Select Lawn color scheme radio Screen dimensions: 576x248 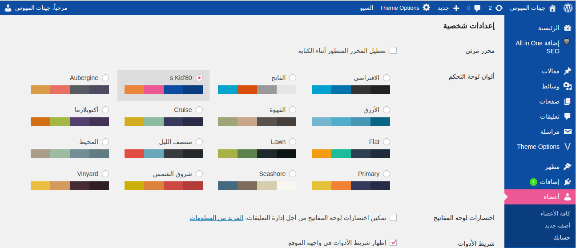pyautogui.click(x=293, y=142)
